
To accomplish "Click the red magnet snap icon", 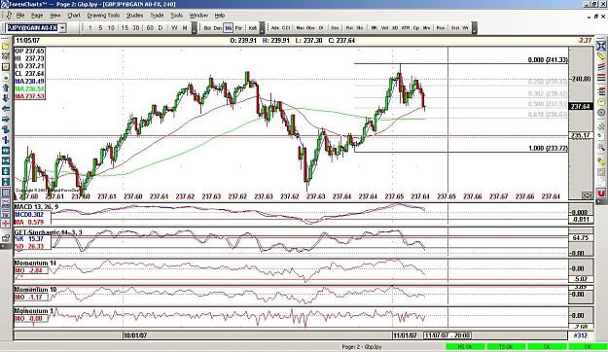I will click(600, 193).
